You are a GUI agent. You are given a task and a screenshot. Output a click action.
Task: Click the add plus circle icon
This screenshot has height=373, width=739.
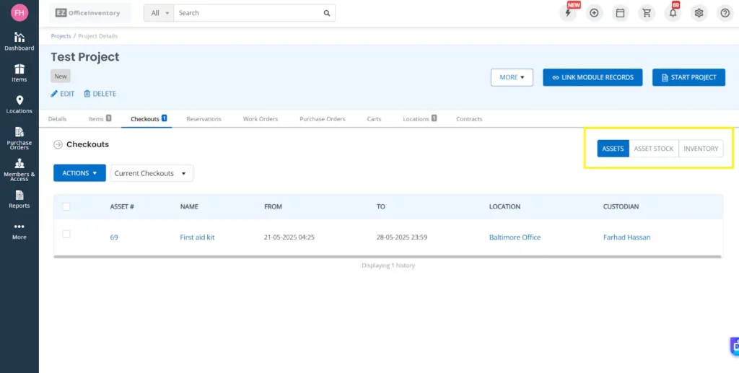[594, 13]
